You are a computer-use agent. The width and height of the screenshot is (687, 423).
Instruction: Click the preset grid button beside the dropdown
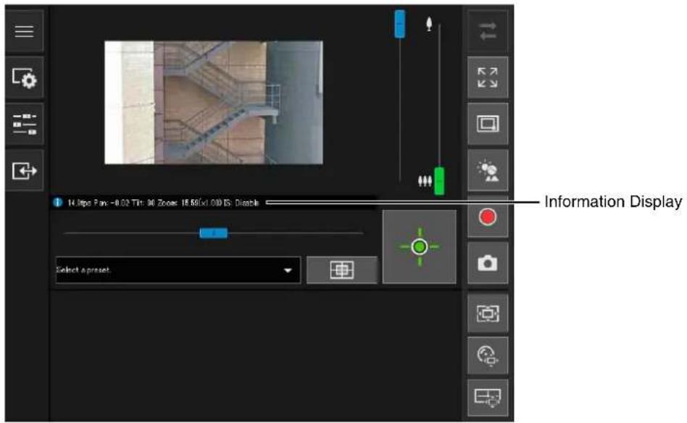click(x=342, y=269)
